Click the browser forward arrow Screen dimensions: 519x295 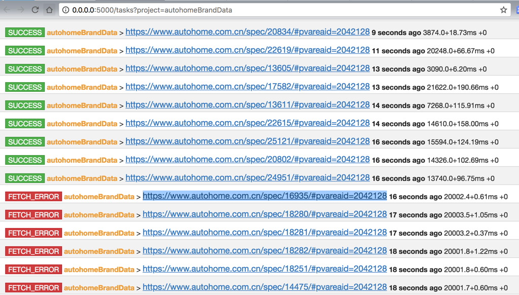pos(20,10)
